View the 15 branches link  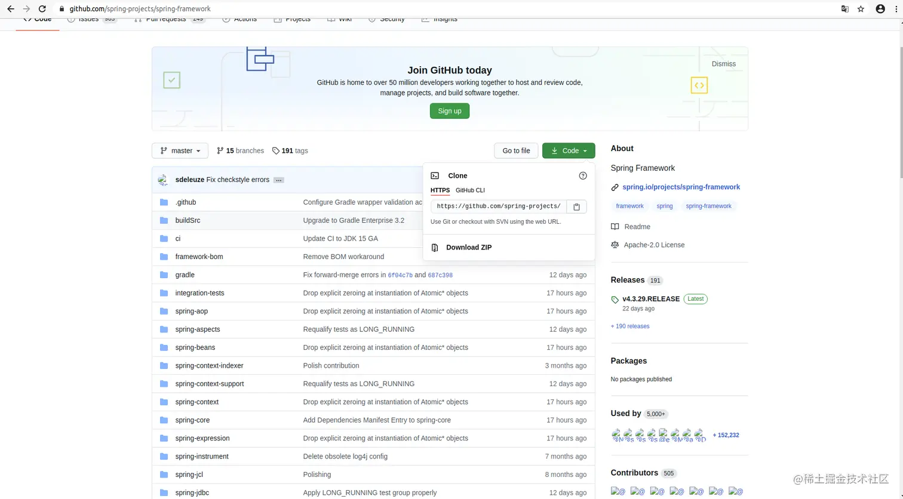coord(240,150)
